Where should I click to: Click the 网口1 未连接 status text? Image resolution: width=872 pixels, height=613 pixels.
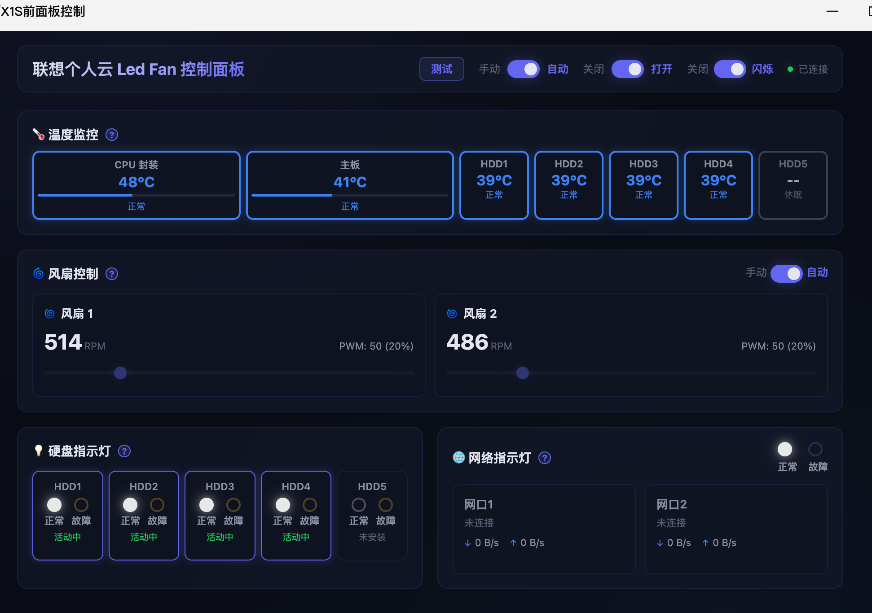coord(479,523)
